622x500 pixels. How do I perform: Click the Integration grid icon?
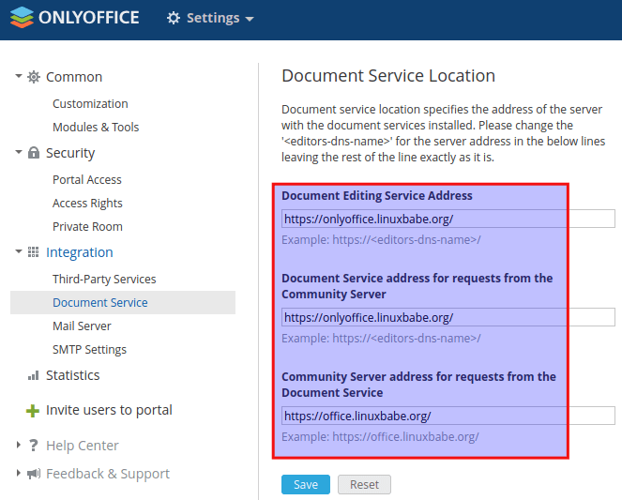(x=34, y=252)
